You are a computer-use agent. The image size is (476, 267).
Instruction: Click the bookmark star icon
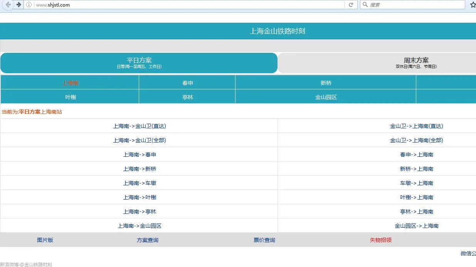pos(473,5)
